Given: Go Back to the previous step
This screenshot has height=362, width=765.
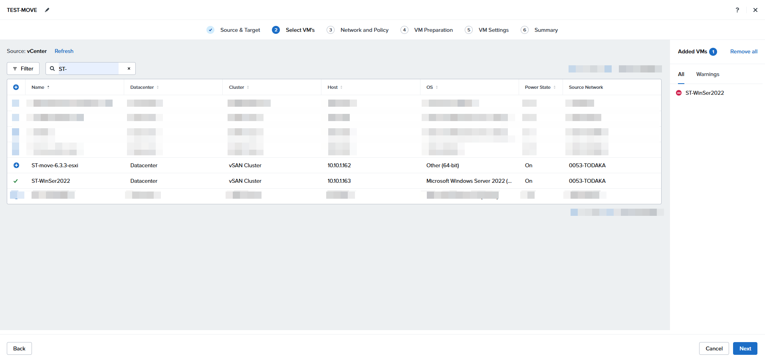Looking at the screenshot, I should click(x=19, y=348).
